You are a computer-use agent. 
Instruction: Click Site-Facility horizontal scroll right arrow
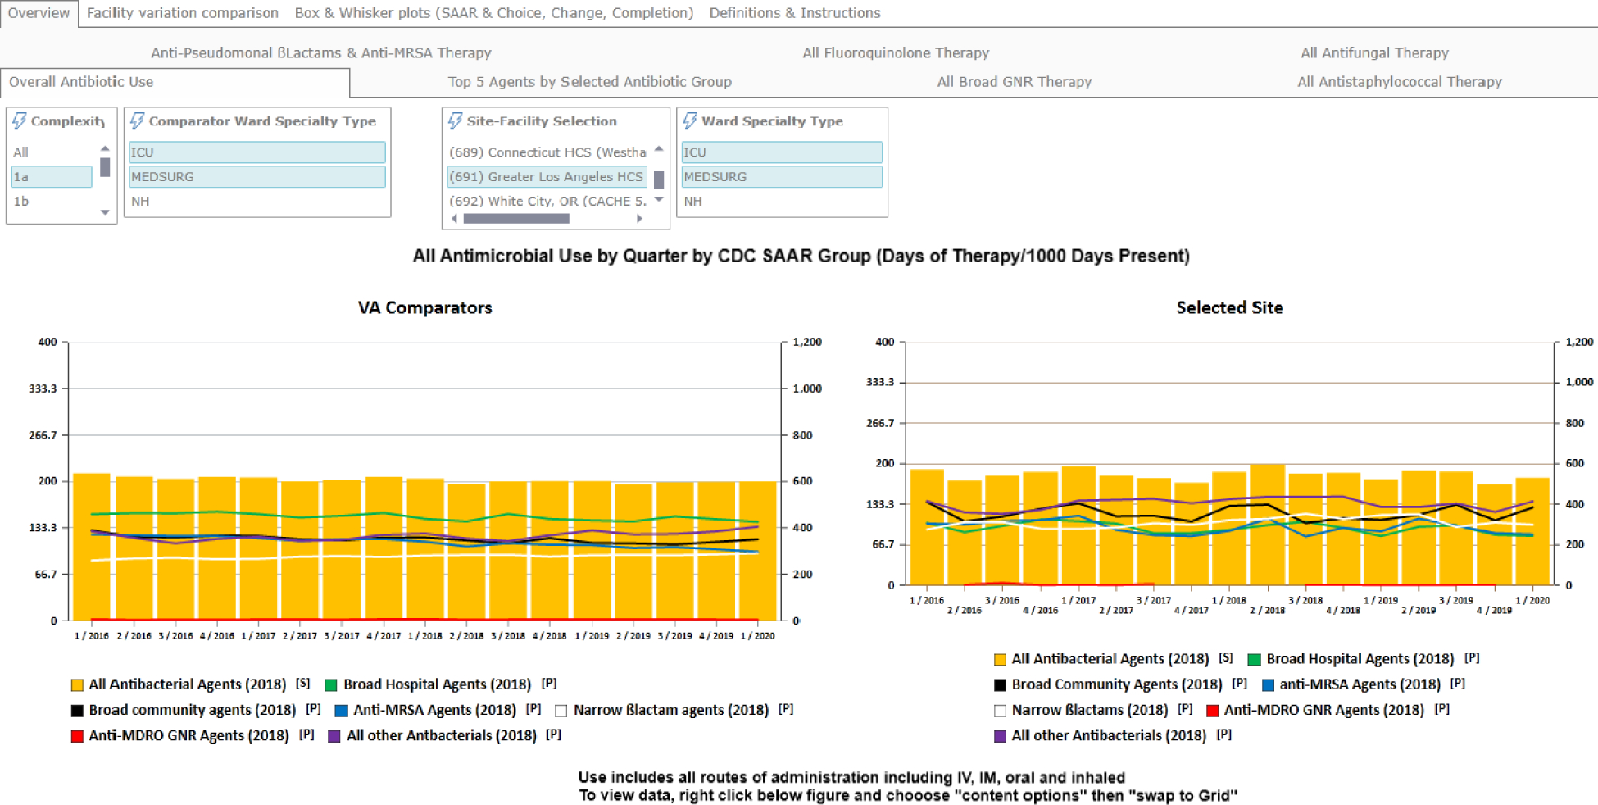tap(639, 219)
